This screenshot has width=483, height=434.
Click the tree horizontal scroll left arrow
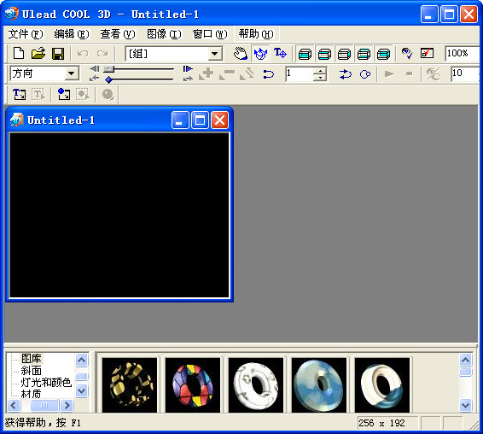click(x=14, y=405)
